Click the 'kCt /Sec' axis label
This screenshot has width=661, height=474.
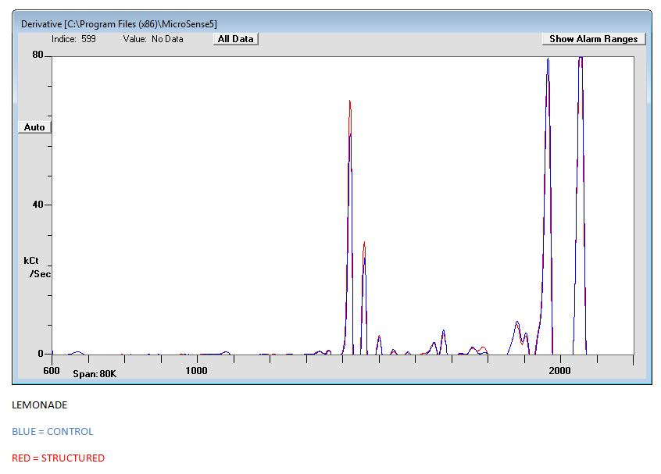(37, 267)
